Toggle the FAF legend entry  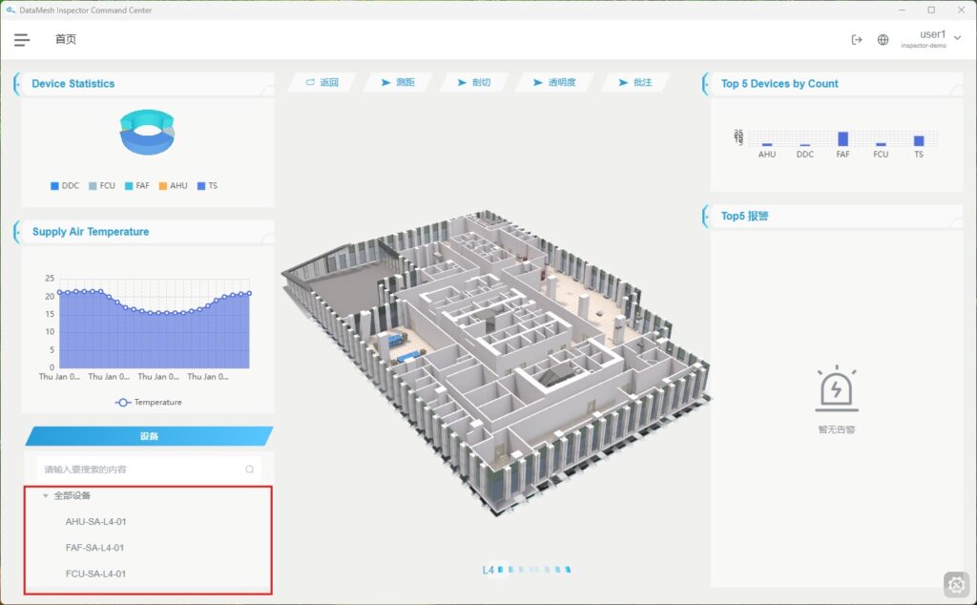[x=136, y=186]
